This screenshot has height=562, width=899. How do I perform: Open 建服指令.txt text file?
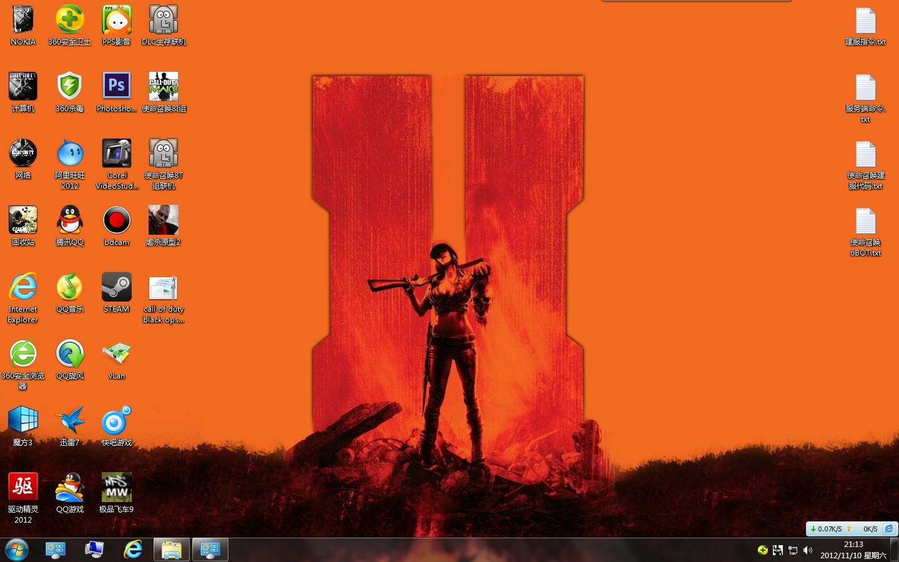865,20
